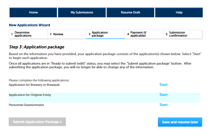
Task: Open the Resume Draft menu item
Action: coord(130,12)
